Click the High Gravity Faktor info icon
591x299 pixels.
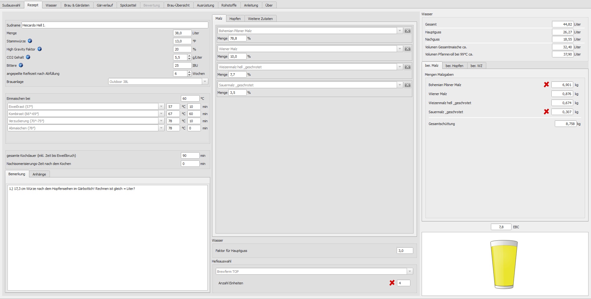[x=40, y=49]
